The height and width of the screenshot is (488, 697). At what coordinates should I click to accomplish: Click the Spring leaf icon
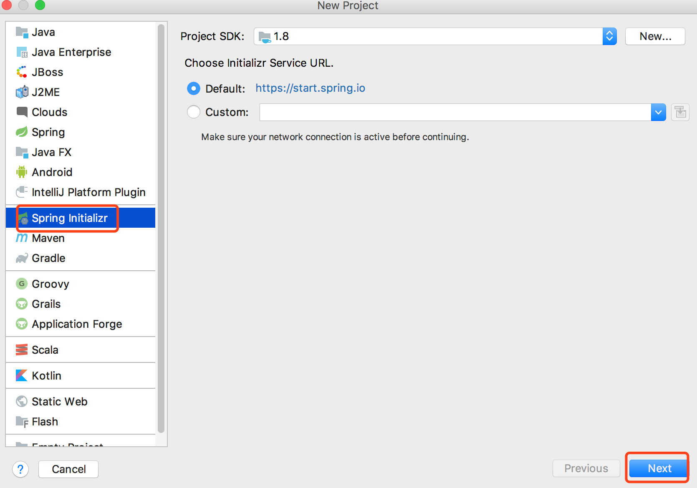22,132
